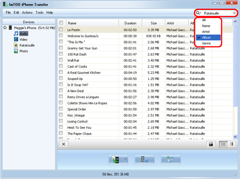240x179 pixels.
Task: Check the Granny Get Your Gun checkbox
Action: pyautogui.click(x=61, y=47)
